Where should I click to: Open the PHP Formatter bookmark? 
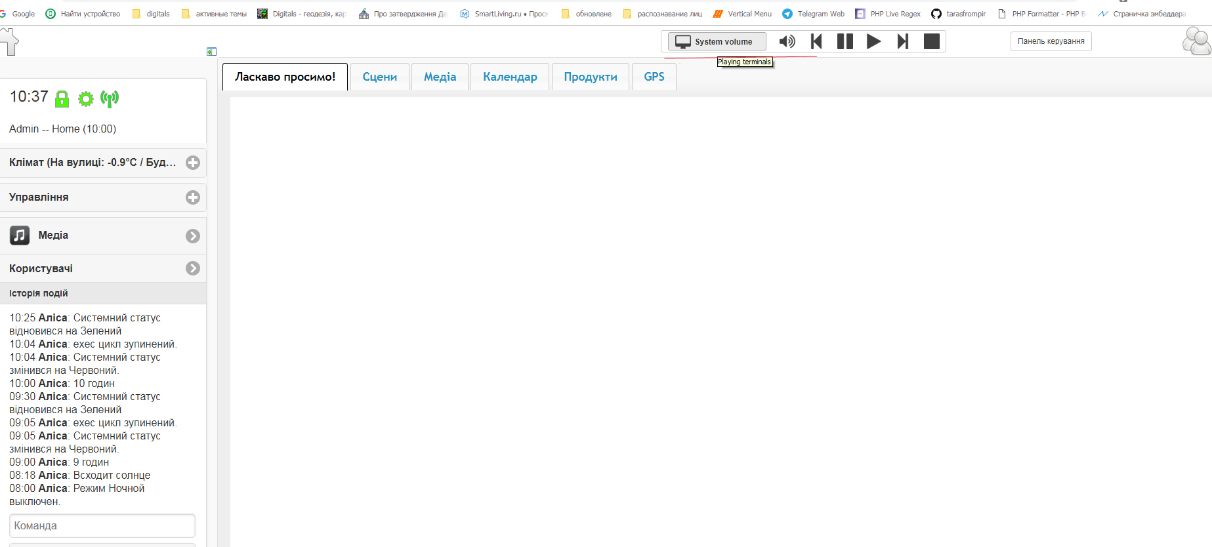pyautogui.click(x=1041, y=14)
